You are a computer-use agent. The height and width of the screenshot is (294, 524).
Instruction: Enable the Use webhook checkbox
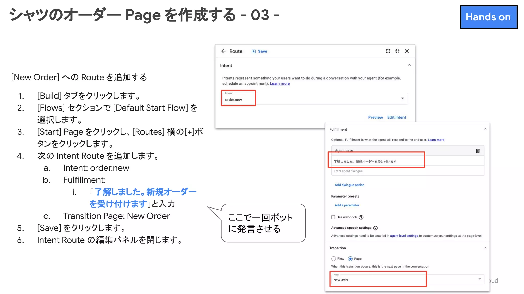(333, 217)
